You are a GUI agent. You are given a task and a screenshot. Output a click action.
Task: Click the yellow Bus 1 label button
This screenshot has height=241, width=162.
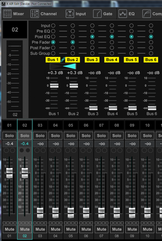pos(53,60)
